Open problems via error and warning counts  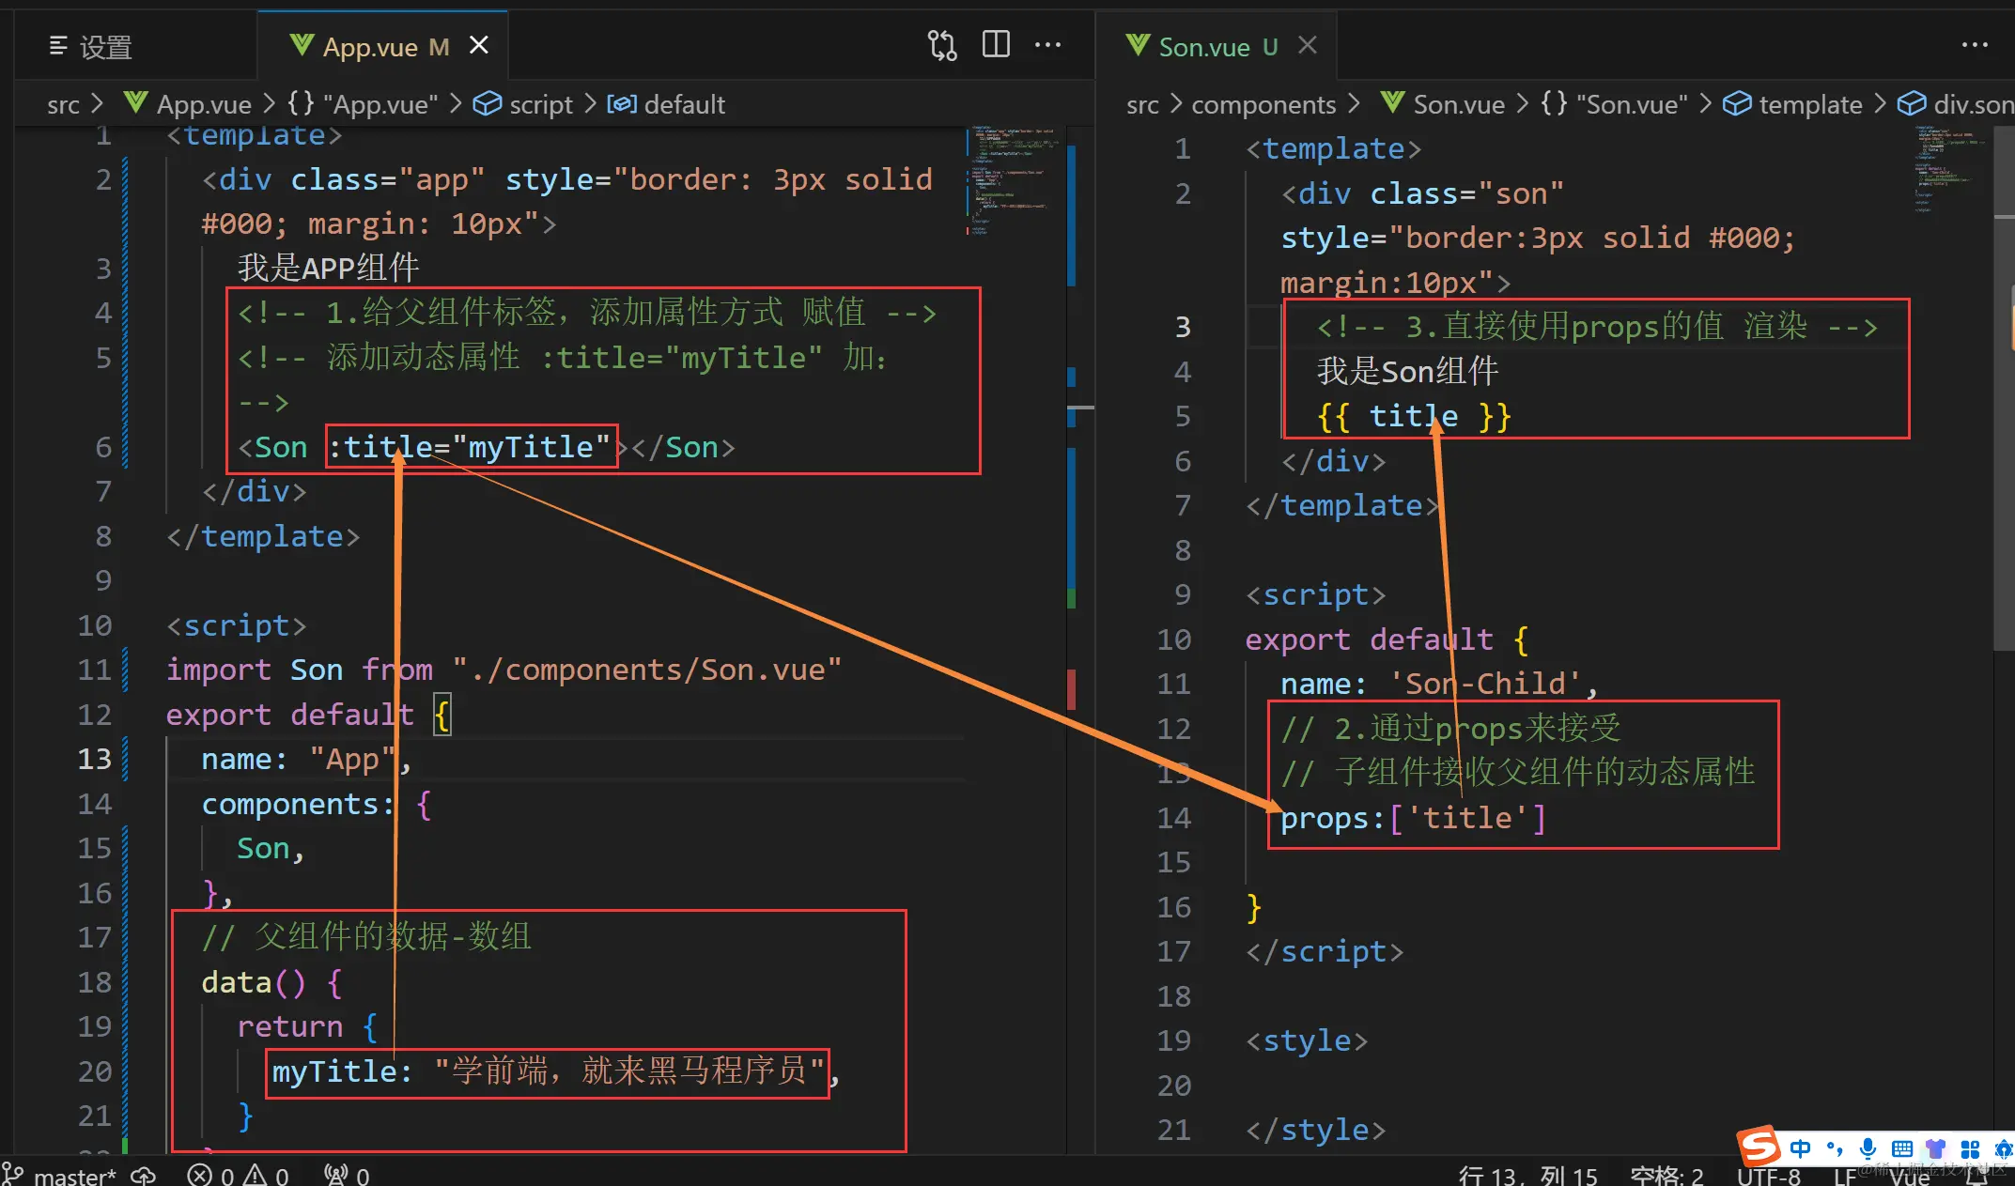[239, 1175]
